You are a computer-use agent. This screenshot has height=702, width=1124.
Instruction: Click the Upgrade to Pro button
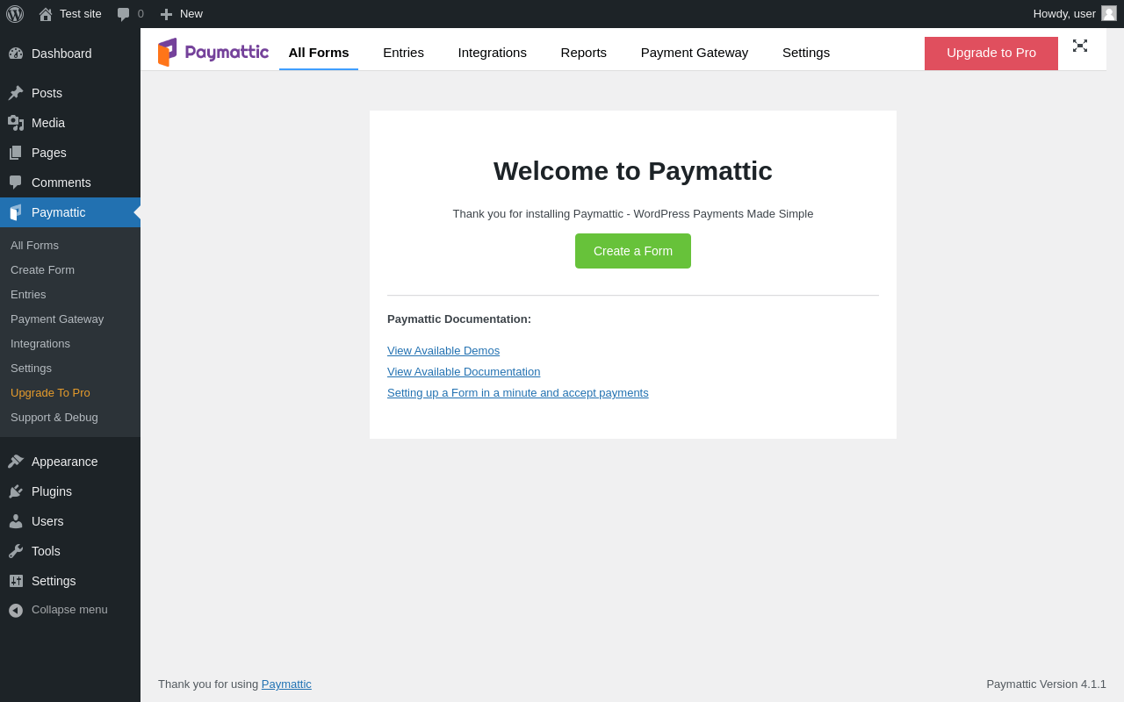click(x=991, y=53)
